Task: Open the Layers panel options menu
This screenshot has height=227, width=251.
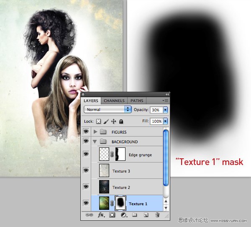Action: pyautogui.click(x=165, y=101)
